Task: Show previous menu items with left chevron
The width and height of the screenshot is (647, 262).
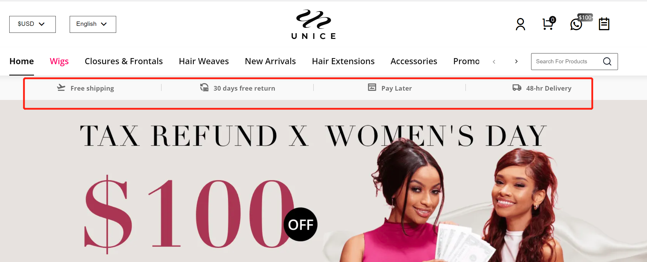Action: (x=494, y=62)
